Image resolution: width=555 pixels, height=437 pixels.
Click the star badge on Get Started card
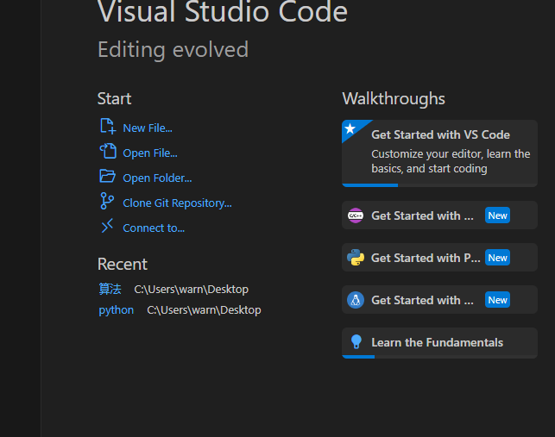click(350, 128)
